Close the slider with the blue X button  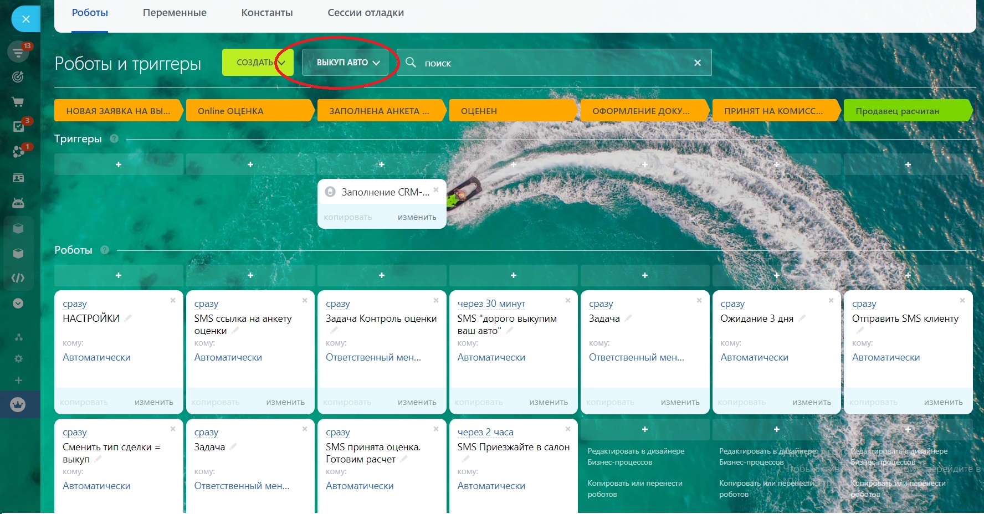tap(25, 19)
